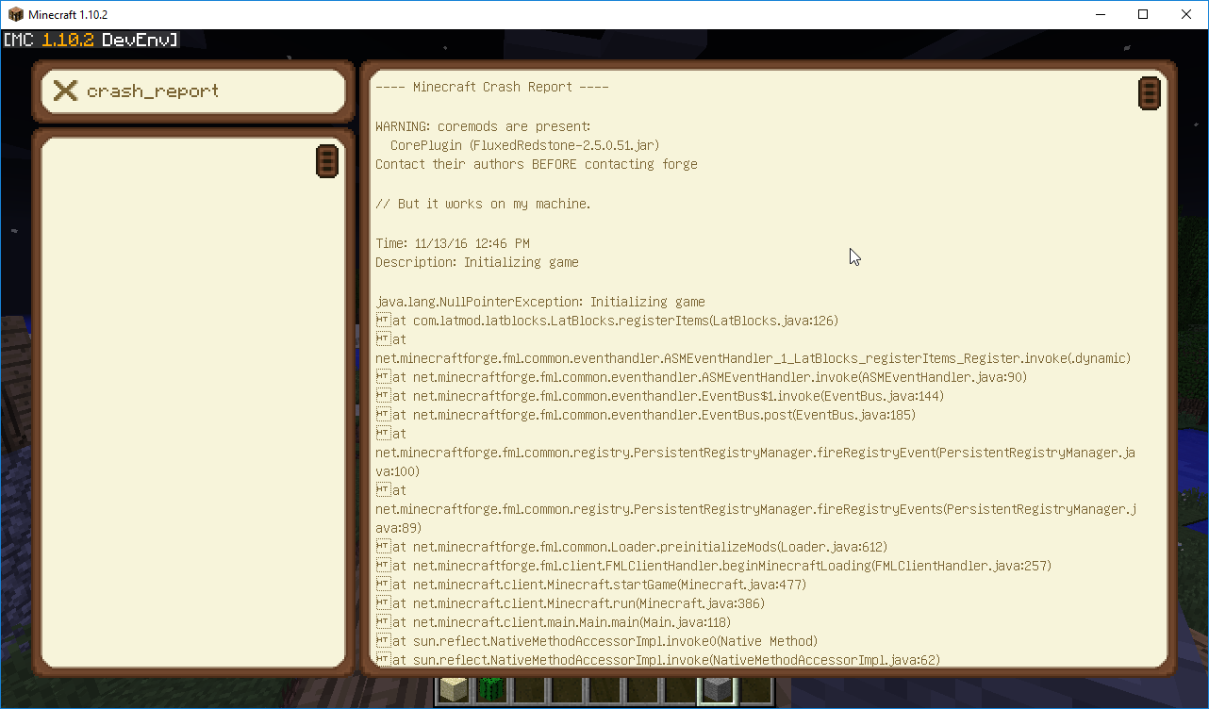Image resolution: width=1209 pixels, height=709 pixels.
Task: Click the 'Minecraft Crash Report' header line
Action: point(491,87)
